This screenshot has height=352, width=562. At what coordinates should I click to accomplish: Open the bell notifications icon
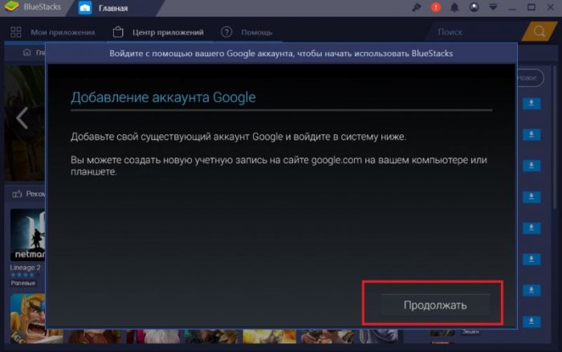point(454,7)
